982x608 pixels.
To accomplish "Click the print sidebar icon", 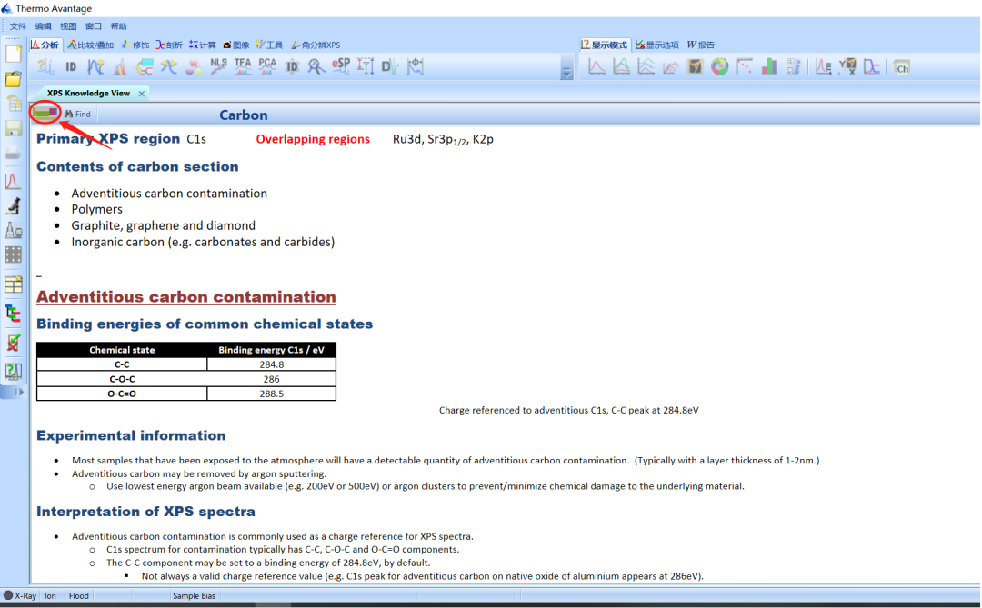I will (13, 152).
